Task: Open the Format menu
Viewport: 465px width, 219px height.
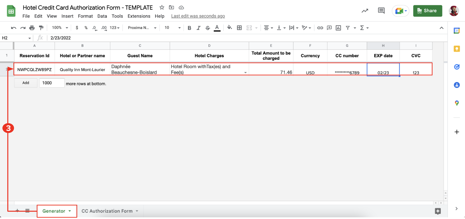Action: (x=85, y=16)
